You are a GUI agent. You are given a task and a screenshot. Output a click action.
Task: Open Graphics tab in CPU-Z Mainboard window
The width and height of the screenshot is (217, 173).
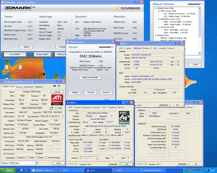[163, 48]
